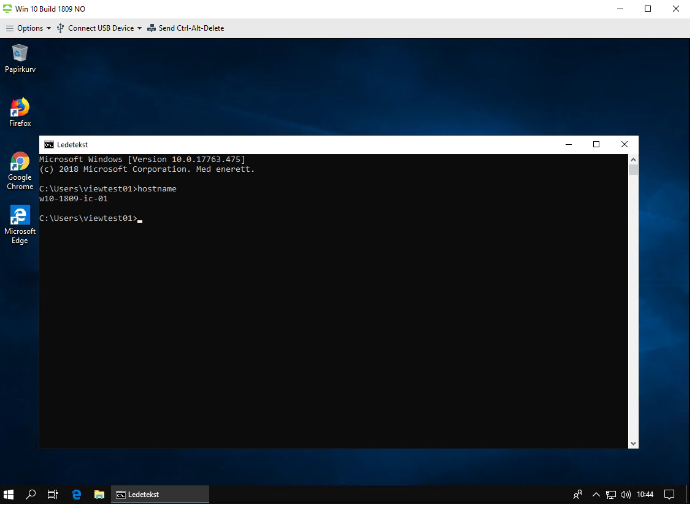Image resolution: width=692 pixels, height=505 pixels.
Task: Expand the Options dropdown menu
Action: click(25, 28)
